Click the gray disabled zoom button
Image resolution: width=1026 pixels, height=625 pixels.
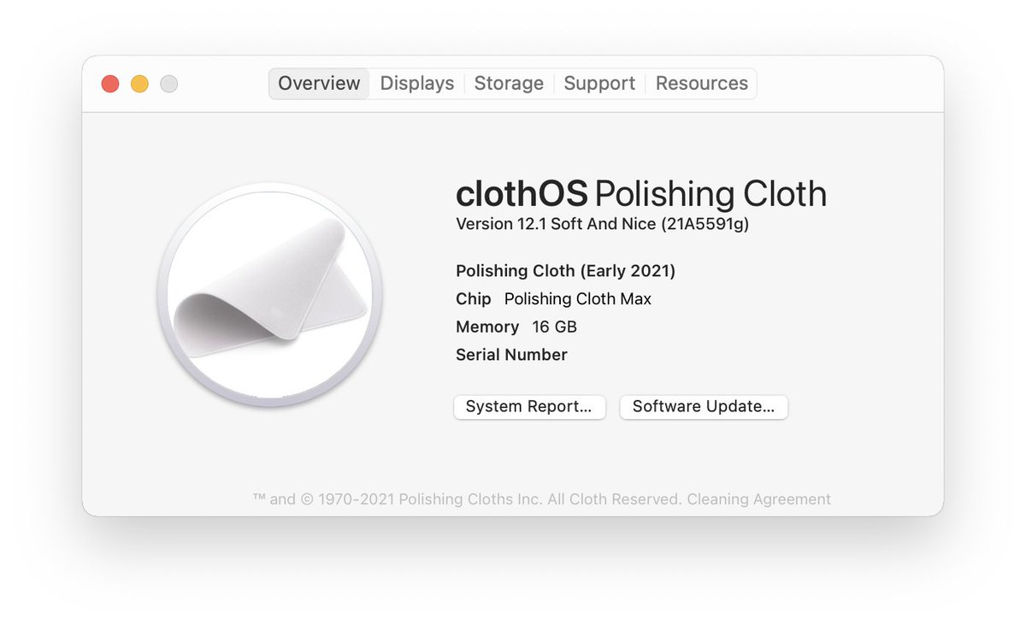pyautogui.click(x=169, y=84)
